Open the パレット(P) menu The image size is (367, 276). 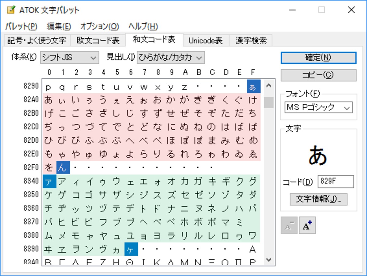pos(21,26)
